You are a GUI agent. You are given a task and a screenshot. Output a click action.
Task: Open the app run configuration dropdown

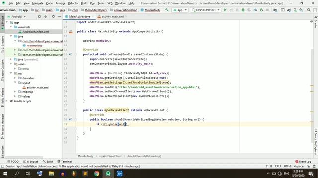click(180, 10)
